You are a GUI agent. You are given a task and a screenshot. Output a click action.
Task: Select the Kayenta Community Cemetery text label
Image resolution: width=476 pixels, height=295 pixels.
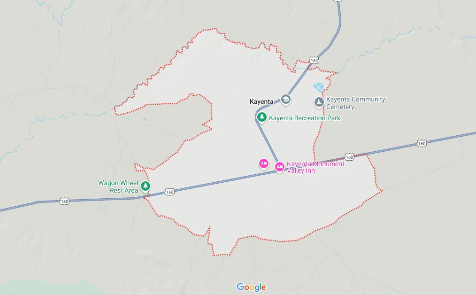(x=355, y=103)
